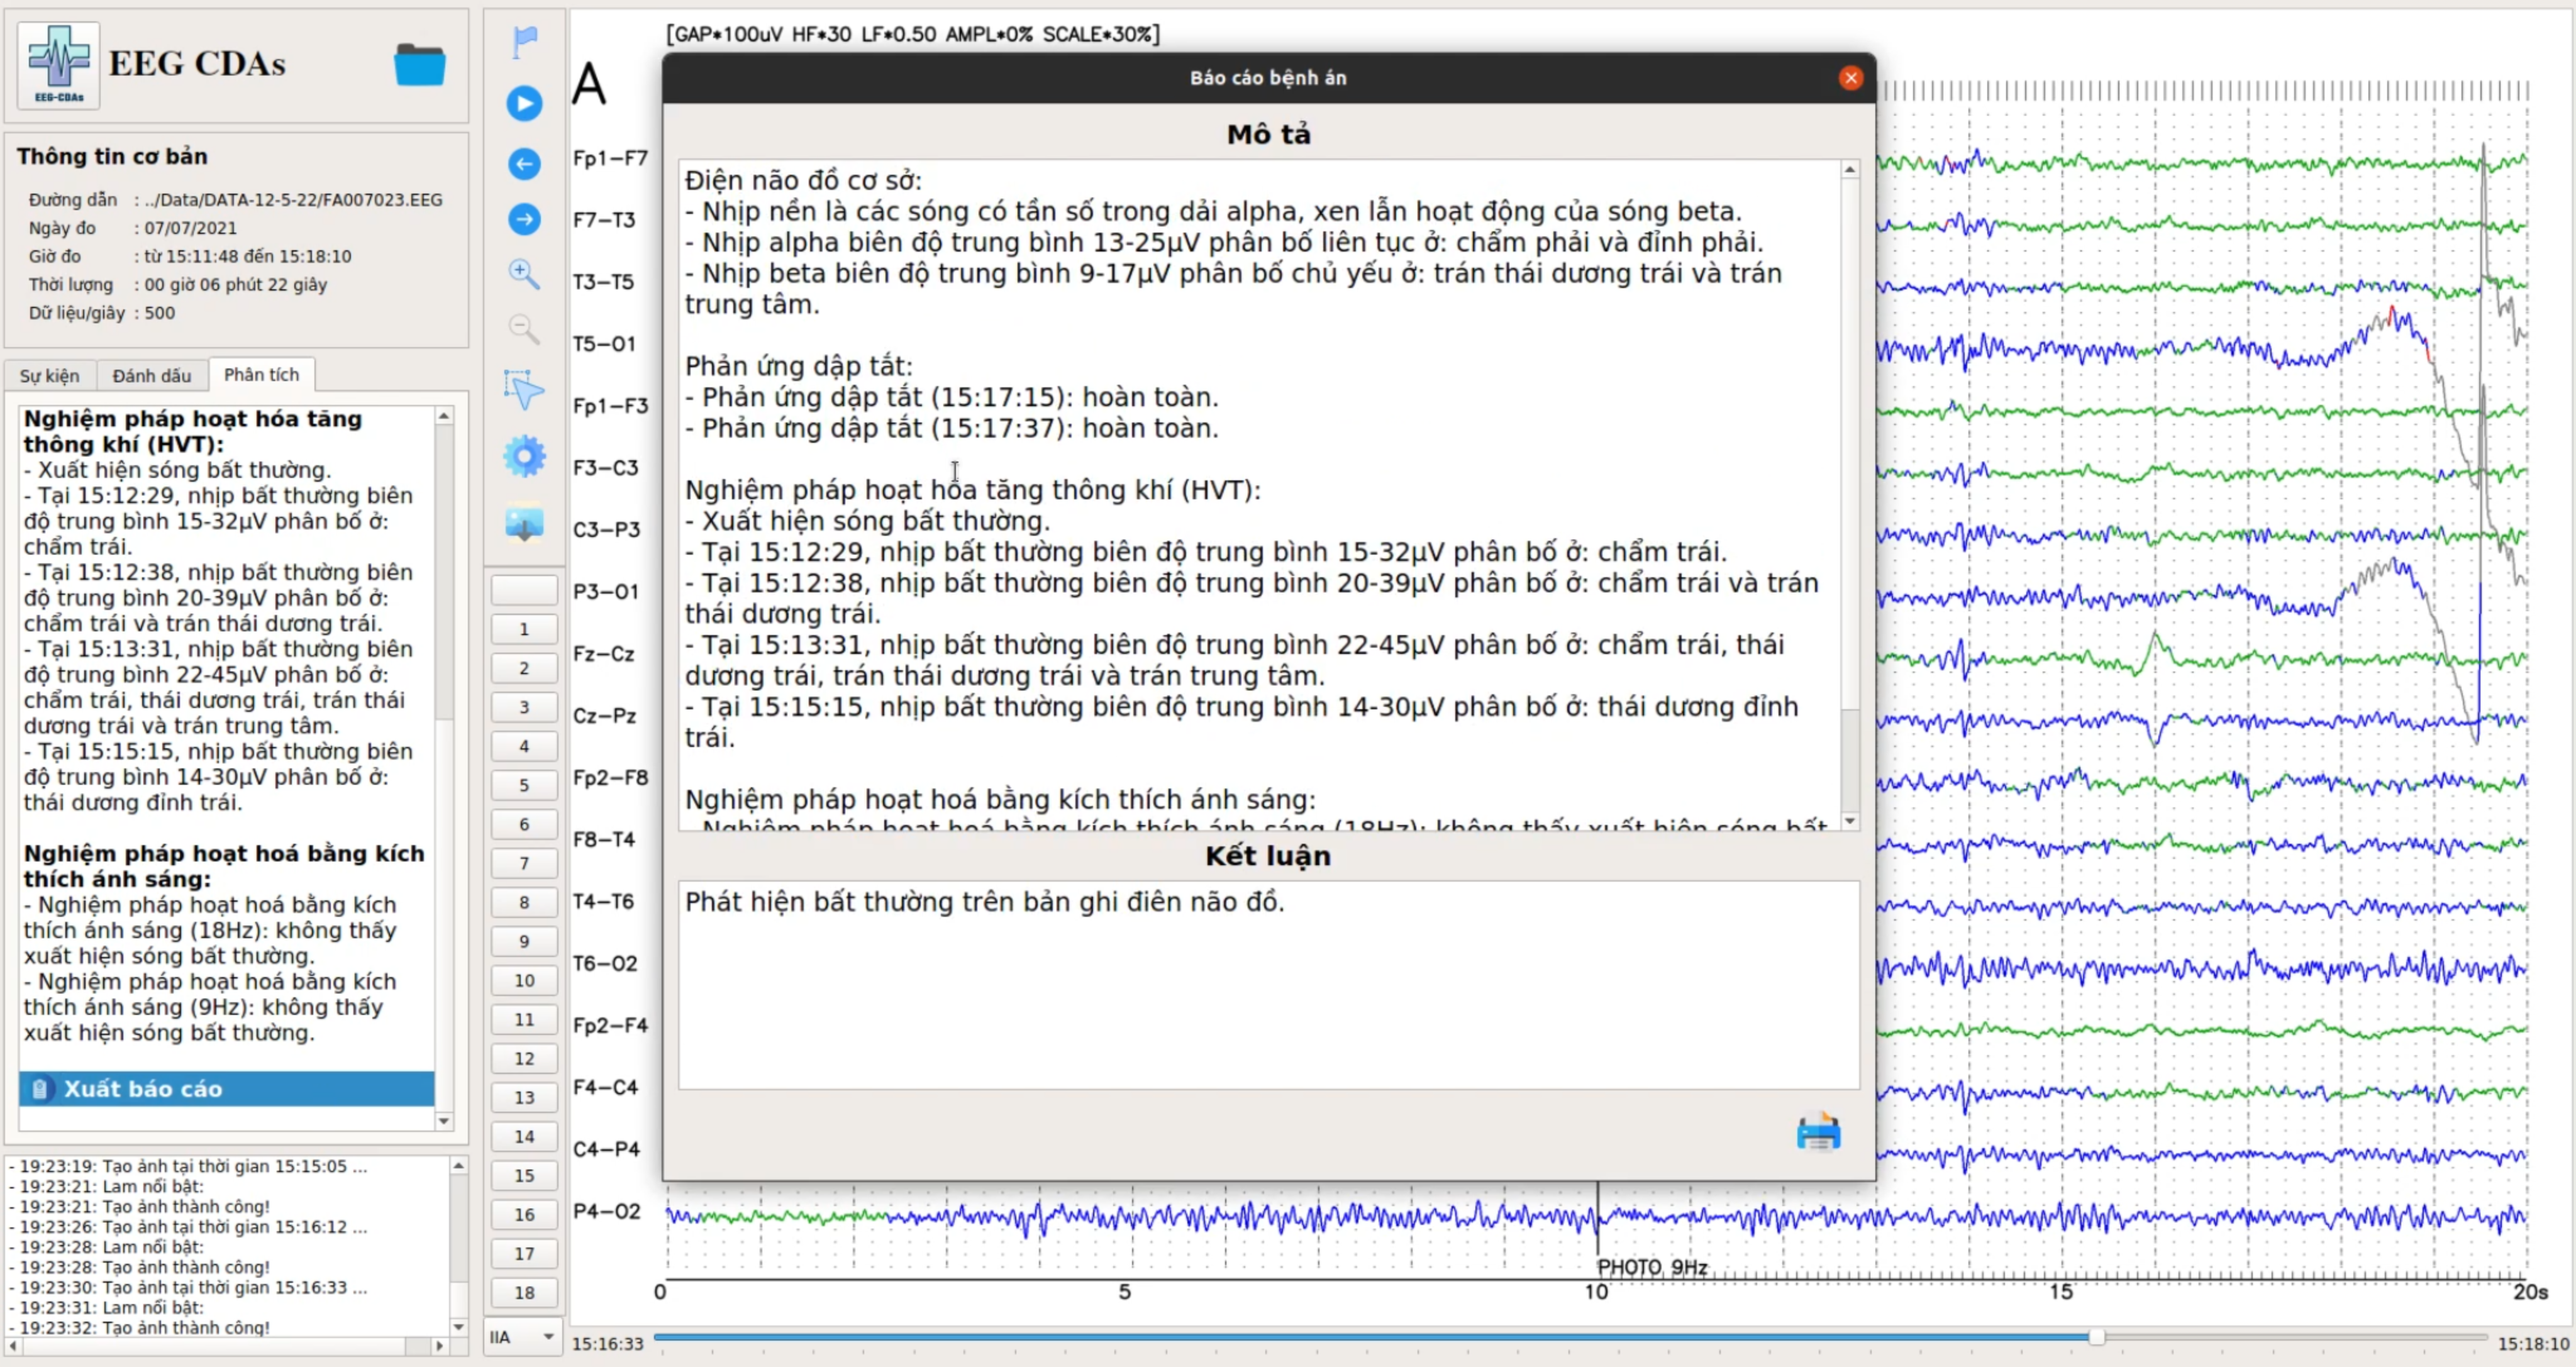Select numbered button 15

point(524,1175)
